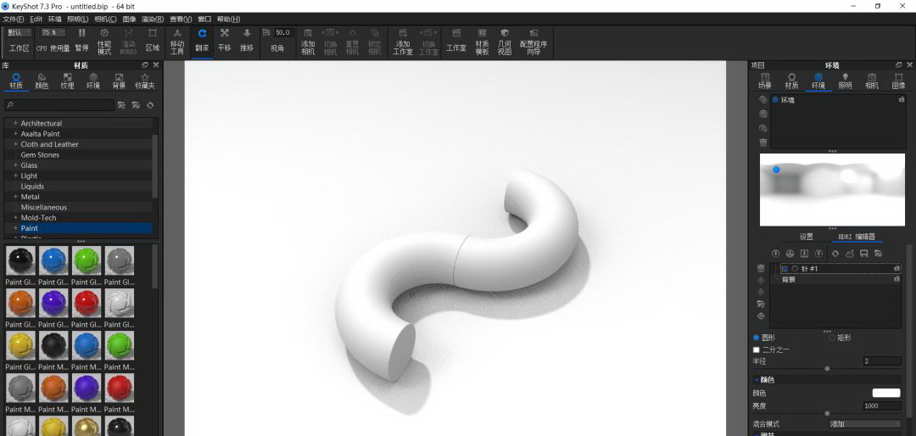Click the target crosshair icon below HDRI list
Viewport: 916px width, 436px height.
tap(761, 316)
